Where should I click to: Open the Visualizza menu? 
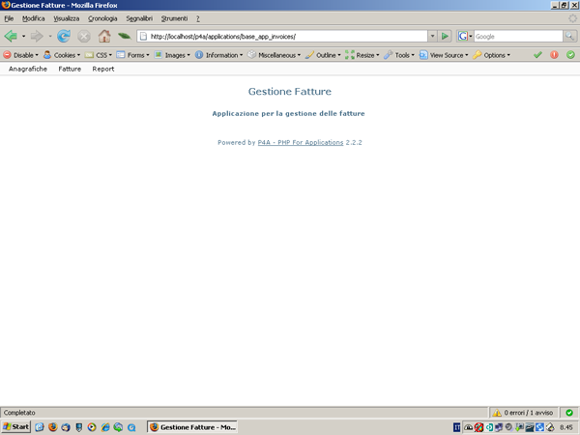pyautogui.click(x=66, y=18)
